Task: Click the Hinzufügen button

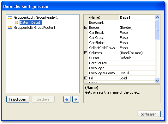Action: [x=18, y=99]
